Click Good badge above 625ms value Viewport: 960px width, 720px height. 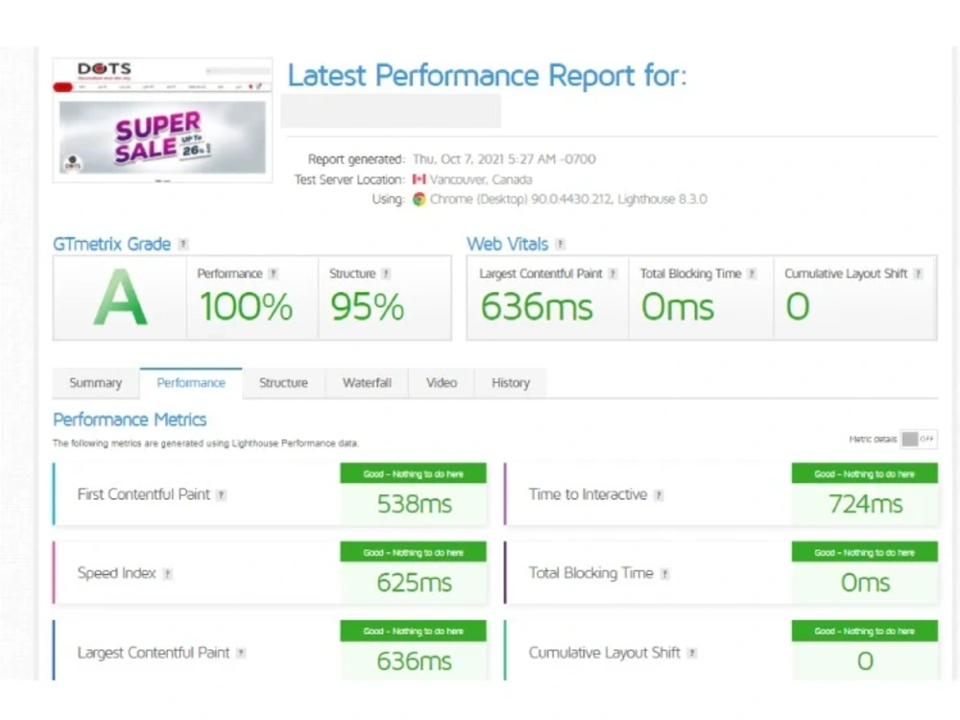(413, 552)
